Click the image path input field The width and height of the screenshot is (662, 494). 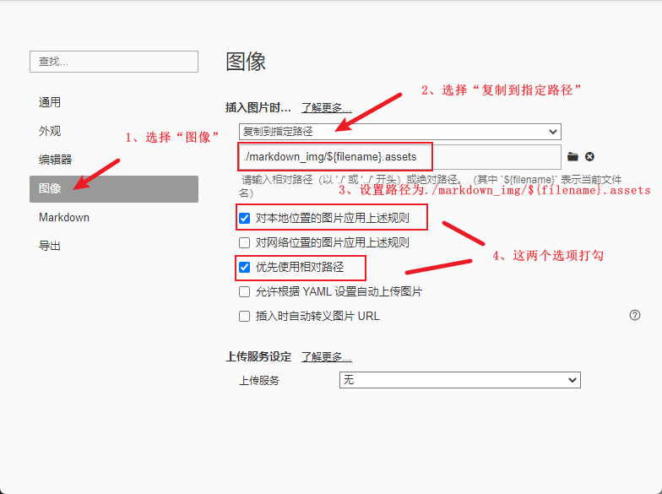pyautogui.click(x=400, y=157)
